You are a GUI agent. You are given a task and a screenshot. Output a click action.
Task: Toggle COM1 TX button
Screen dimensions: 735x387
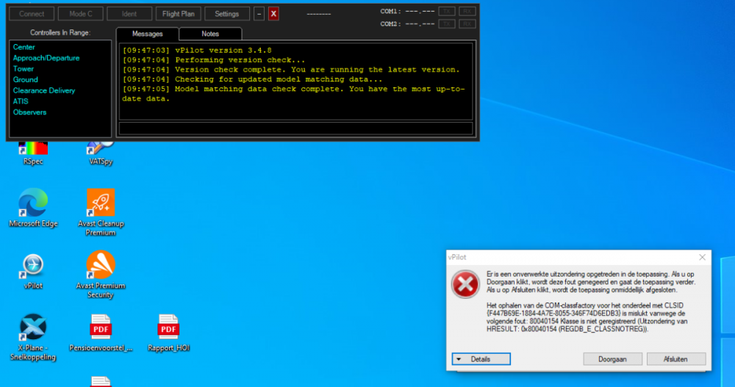point(447,11)
